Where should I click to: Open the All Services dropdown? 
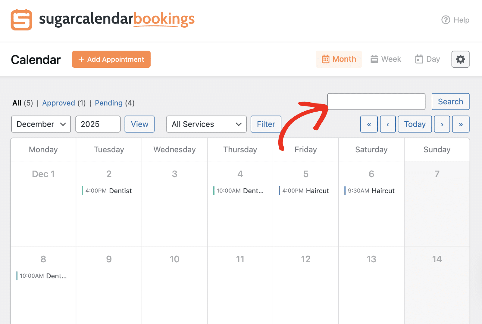(206, 124)
